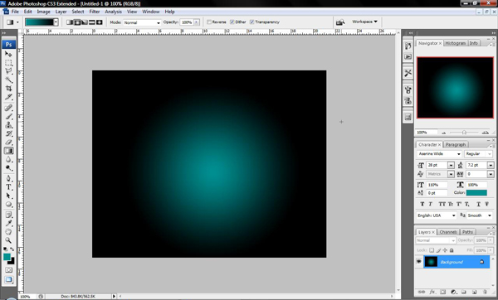The height and width of the screenshot is (300, 498).
Task: Toggle Underline in Character panel
Action: [x=478, y=204]
